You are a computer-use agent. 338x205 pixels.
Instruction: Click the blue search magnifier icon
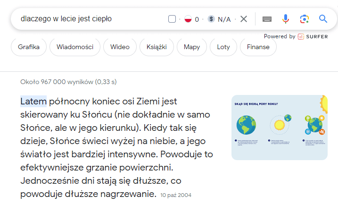(323, 19)
